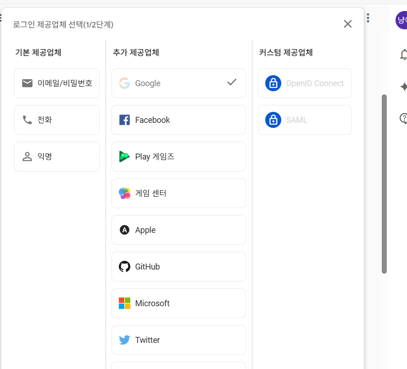Screen dimensions: 407x369
Task: Click the Apple provider icon
Action: coord(125,230)
